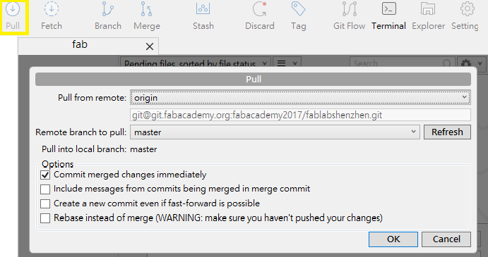
Task: Open the Pending files sort dropdown
Action: coord(196,63)
